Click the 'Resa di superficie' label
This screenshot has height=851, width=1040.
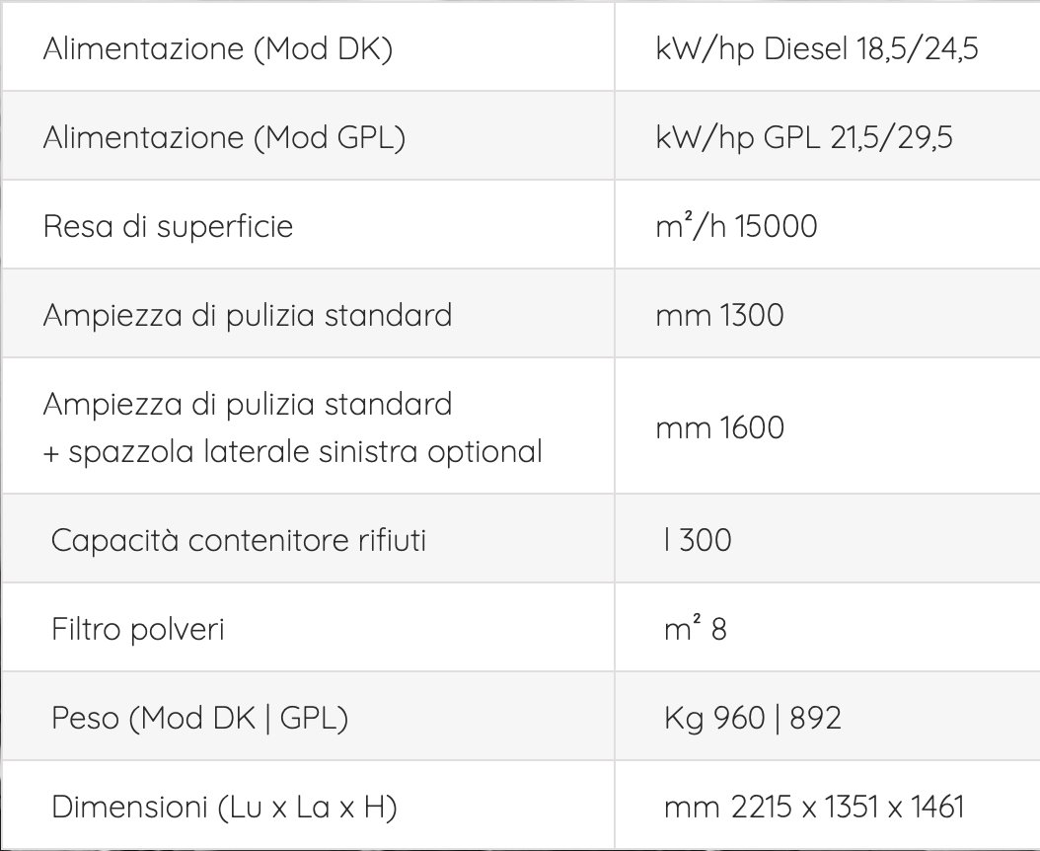click(x=168, y=226)
